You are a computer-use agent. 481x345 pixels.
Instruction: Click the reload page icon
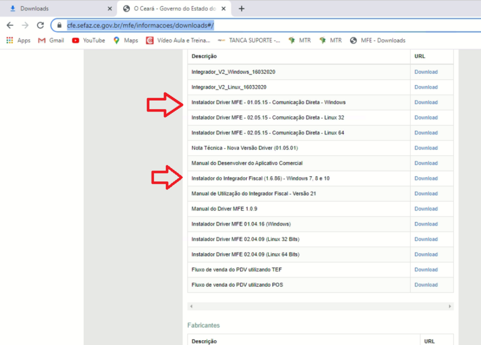40,25
